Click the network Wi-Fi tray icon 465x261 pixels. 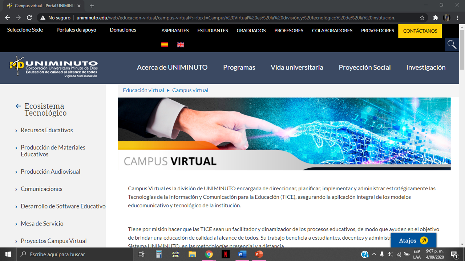399,254
